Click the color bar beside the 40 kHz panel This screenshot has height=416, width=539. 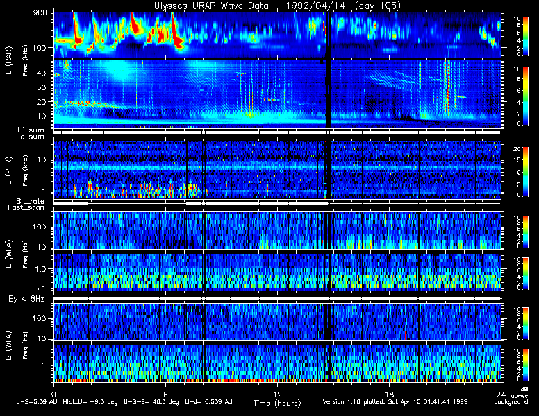coord(526,96)
